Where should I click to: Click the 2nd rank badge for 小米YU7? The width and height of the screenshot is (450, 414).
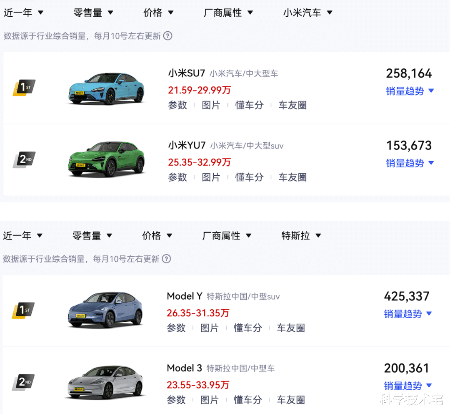(25, 159)
